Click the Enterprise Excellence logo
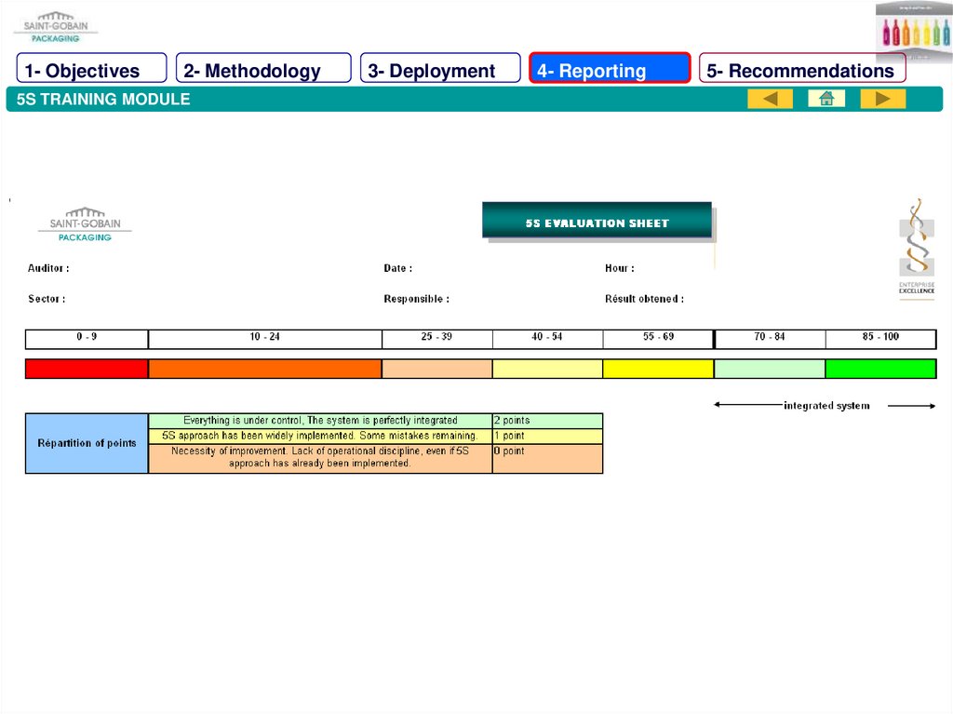This screenshot has height=714, width=953. pos(916,249)
